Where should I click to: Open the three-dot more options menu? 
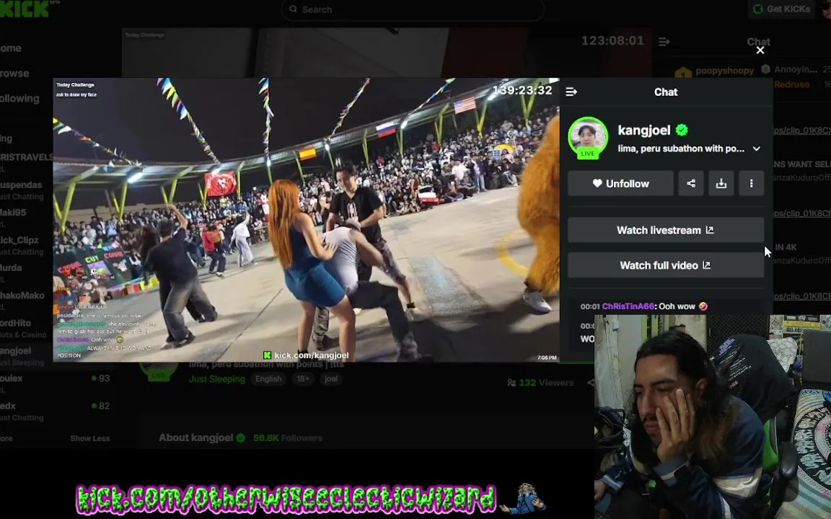point(751,183)
